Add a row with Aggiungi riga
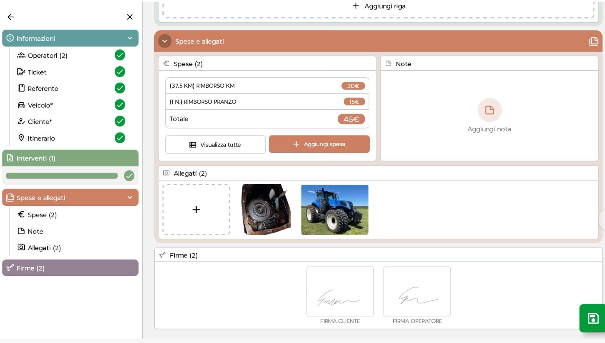The image size is (605, 343). 379,6
